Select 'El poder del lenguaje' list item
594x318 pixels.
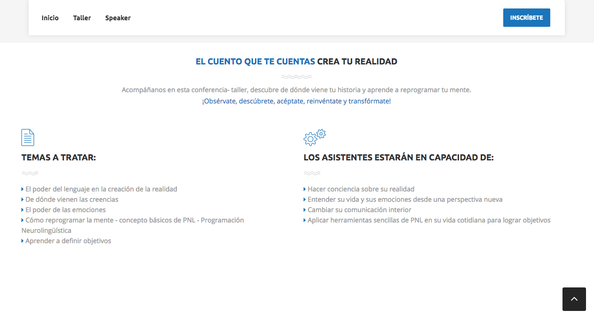coord(101,189)
